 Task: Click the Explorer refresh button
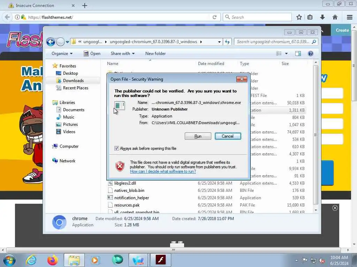tap(227, 42)
